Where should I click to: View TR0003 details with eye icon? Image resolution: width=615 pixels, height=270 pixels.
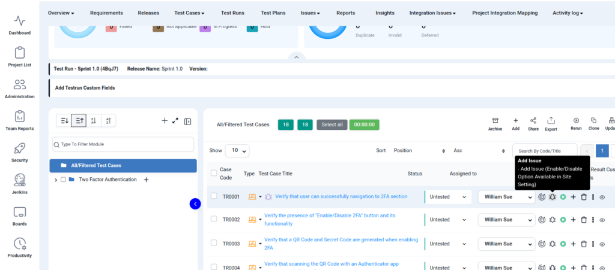[x=602, y=244]
